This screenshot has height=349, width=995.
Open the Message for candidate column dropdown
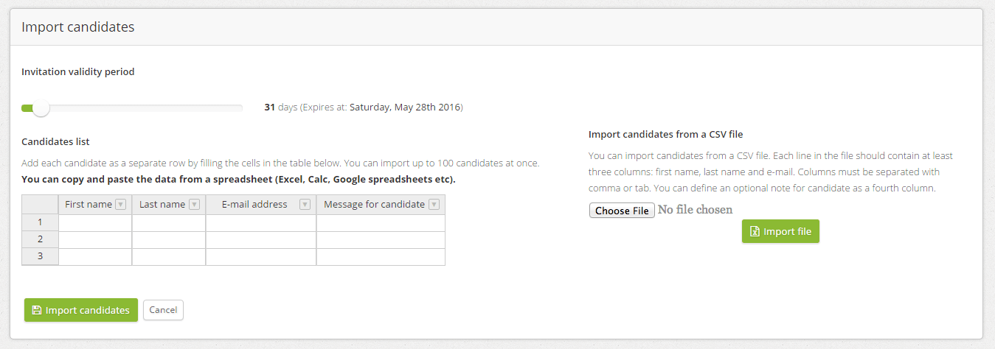point(434,205)
